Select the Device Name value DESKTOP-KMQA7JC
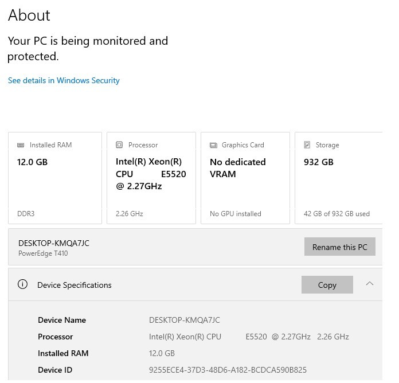Image resolution: width=399 pixels, height=383 pixels. coord(185,320)
